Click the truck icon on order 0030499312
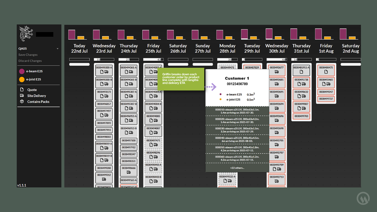The width and height of the screenshot is (377, 212). [104, 179]
